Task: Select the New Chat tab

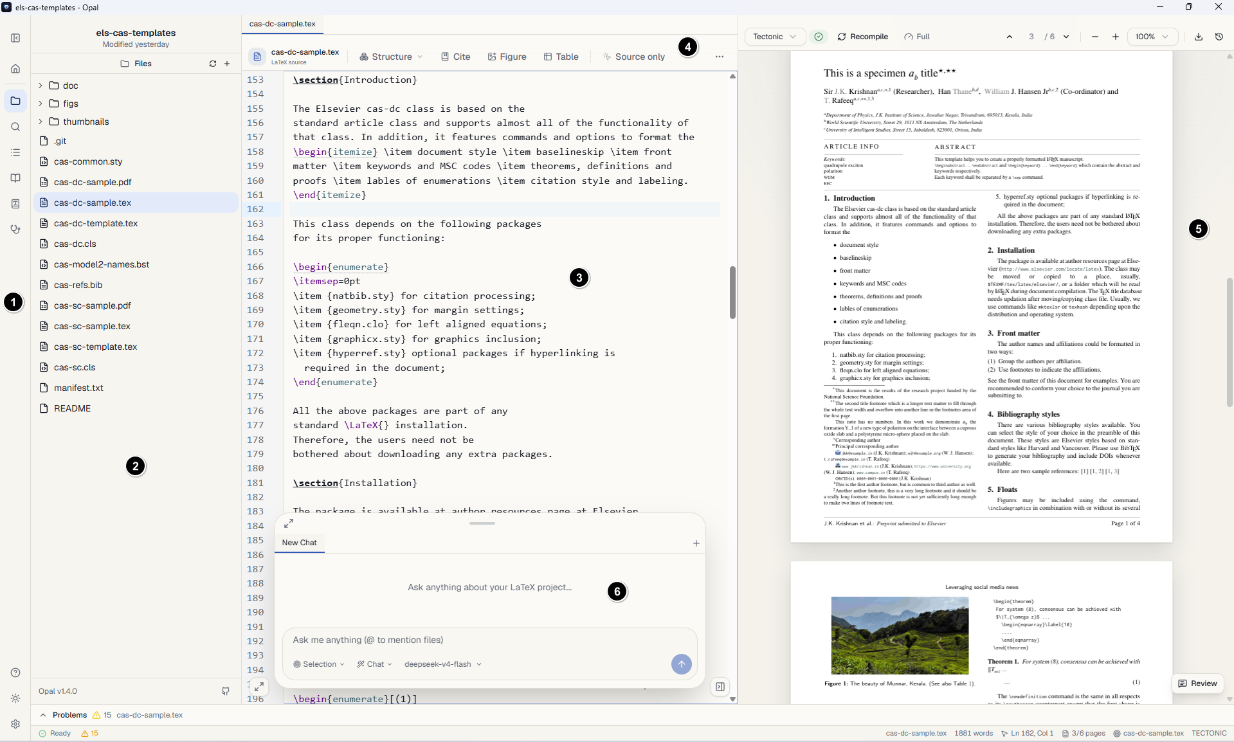Action: pos(299,543)
